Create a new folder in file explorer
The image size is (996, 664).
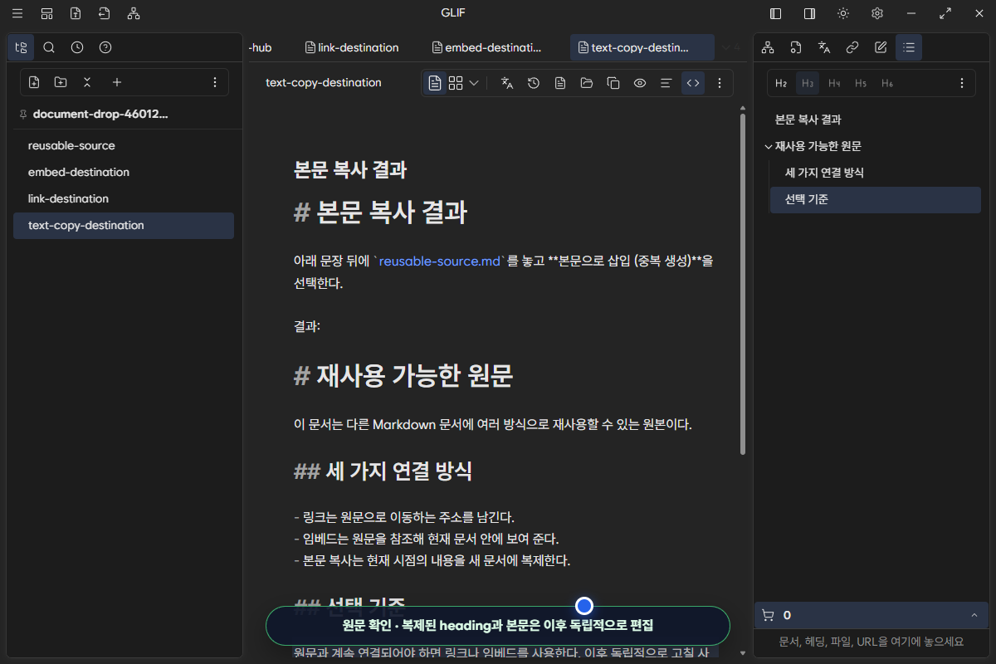click(61, 82)
